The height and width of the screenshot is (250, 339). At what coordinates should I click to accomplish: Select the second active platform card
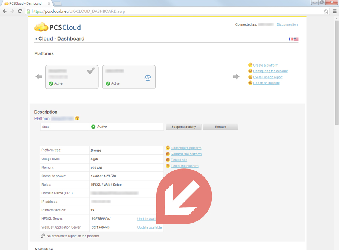click(129, 77)
